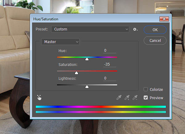Toggle the Preview checkbox
Screen dimensions: 185x134
[146, 98]
